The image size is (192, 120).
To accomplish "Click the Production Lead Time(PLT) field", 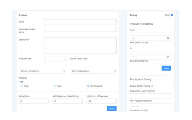I will (x=150, y=96).
